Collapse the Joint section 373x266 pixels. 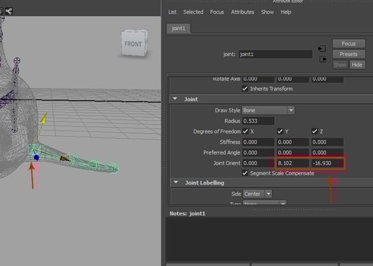175,99
